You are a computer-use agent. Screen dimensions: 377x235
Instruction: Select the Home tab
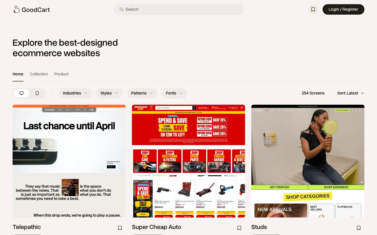pyautogui.click(x=18, y=74)
